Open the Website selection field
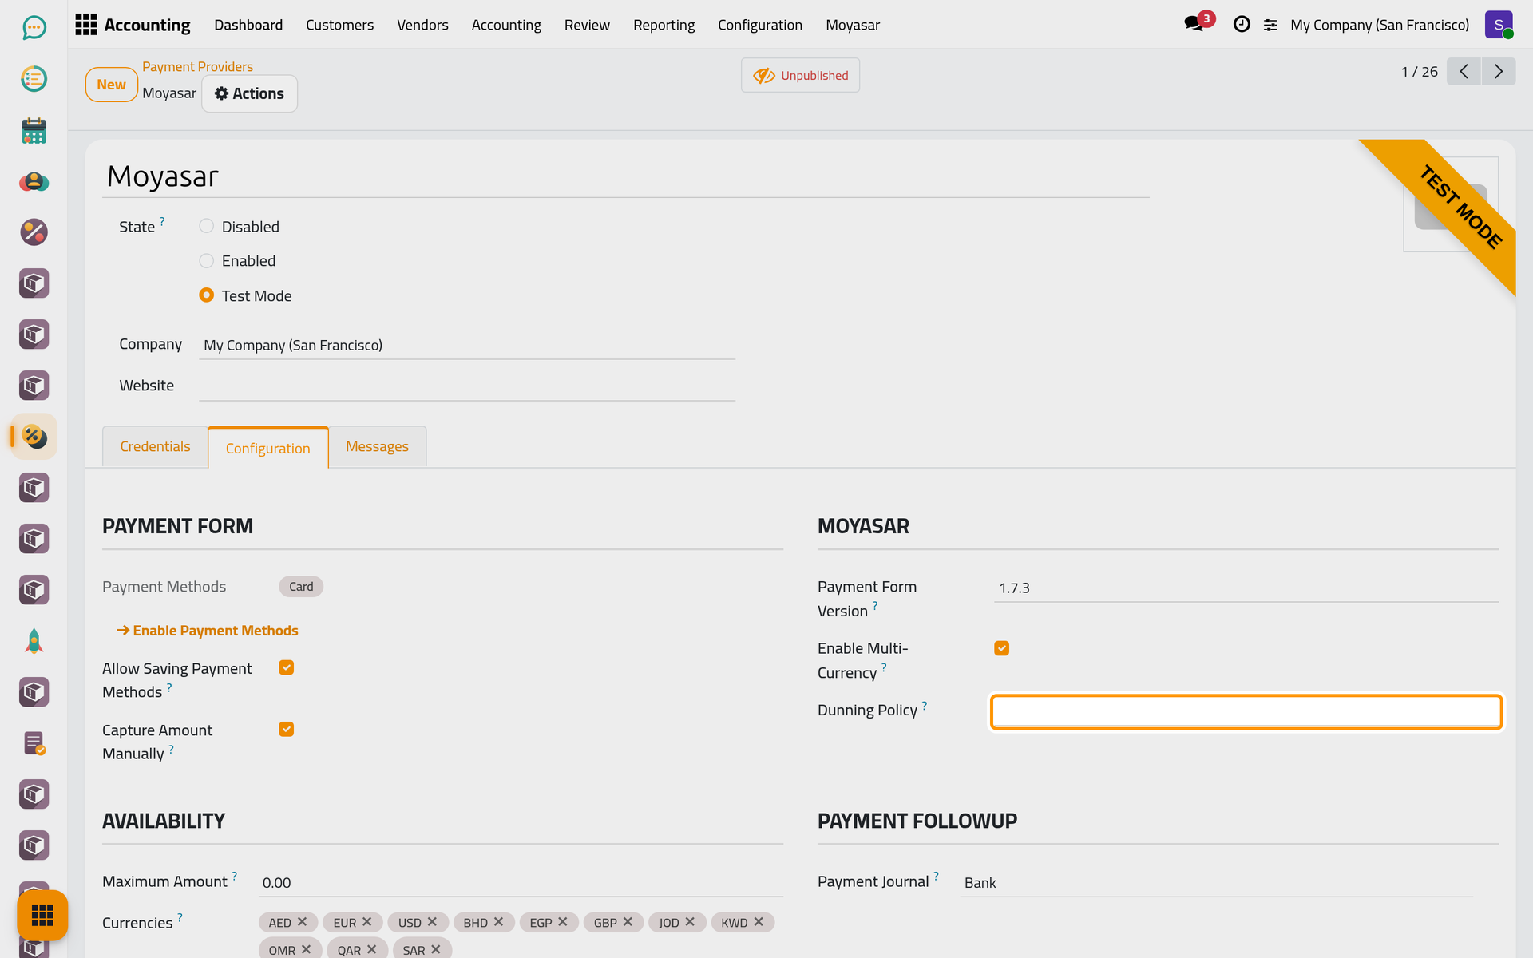The height and width of the screenshot is (958, 1533). 467,386
